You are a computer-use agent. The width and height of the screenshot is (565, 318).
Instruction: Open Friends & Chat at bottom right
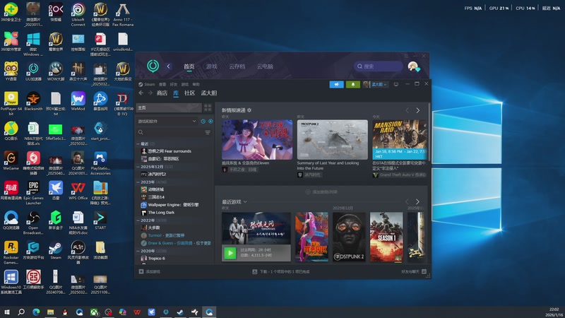(x=414, y=271)
